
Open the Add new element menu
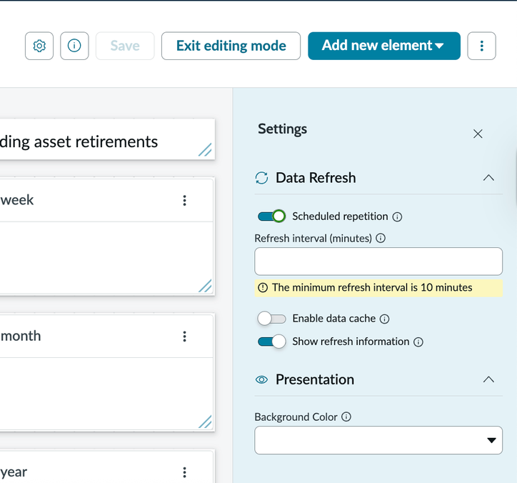383,46
